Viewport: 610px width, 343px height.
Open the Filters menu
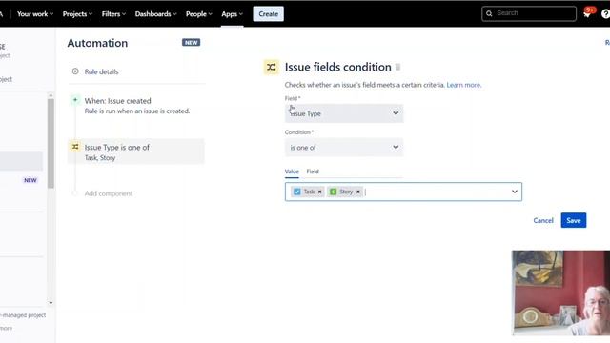coord(113,14)
